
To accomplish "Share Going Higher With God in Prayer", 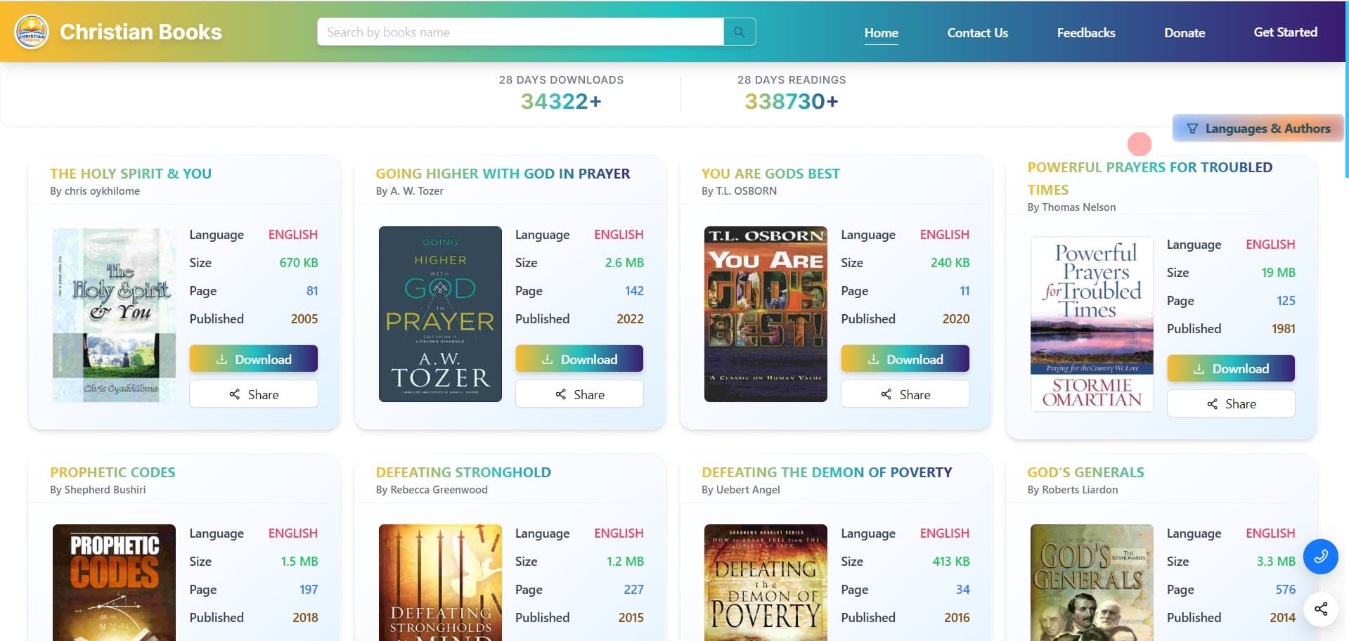I will click(579, 394).
